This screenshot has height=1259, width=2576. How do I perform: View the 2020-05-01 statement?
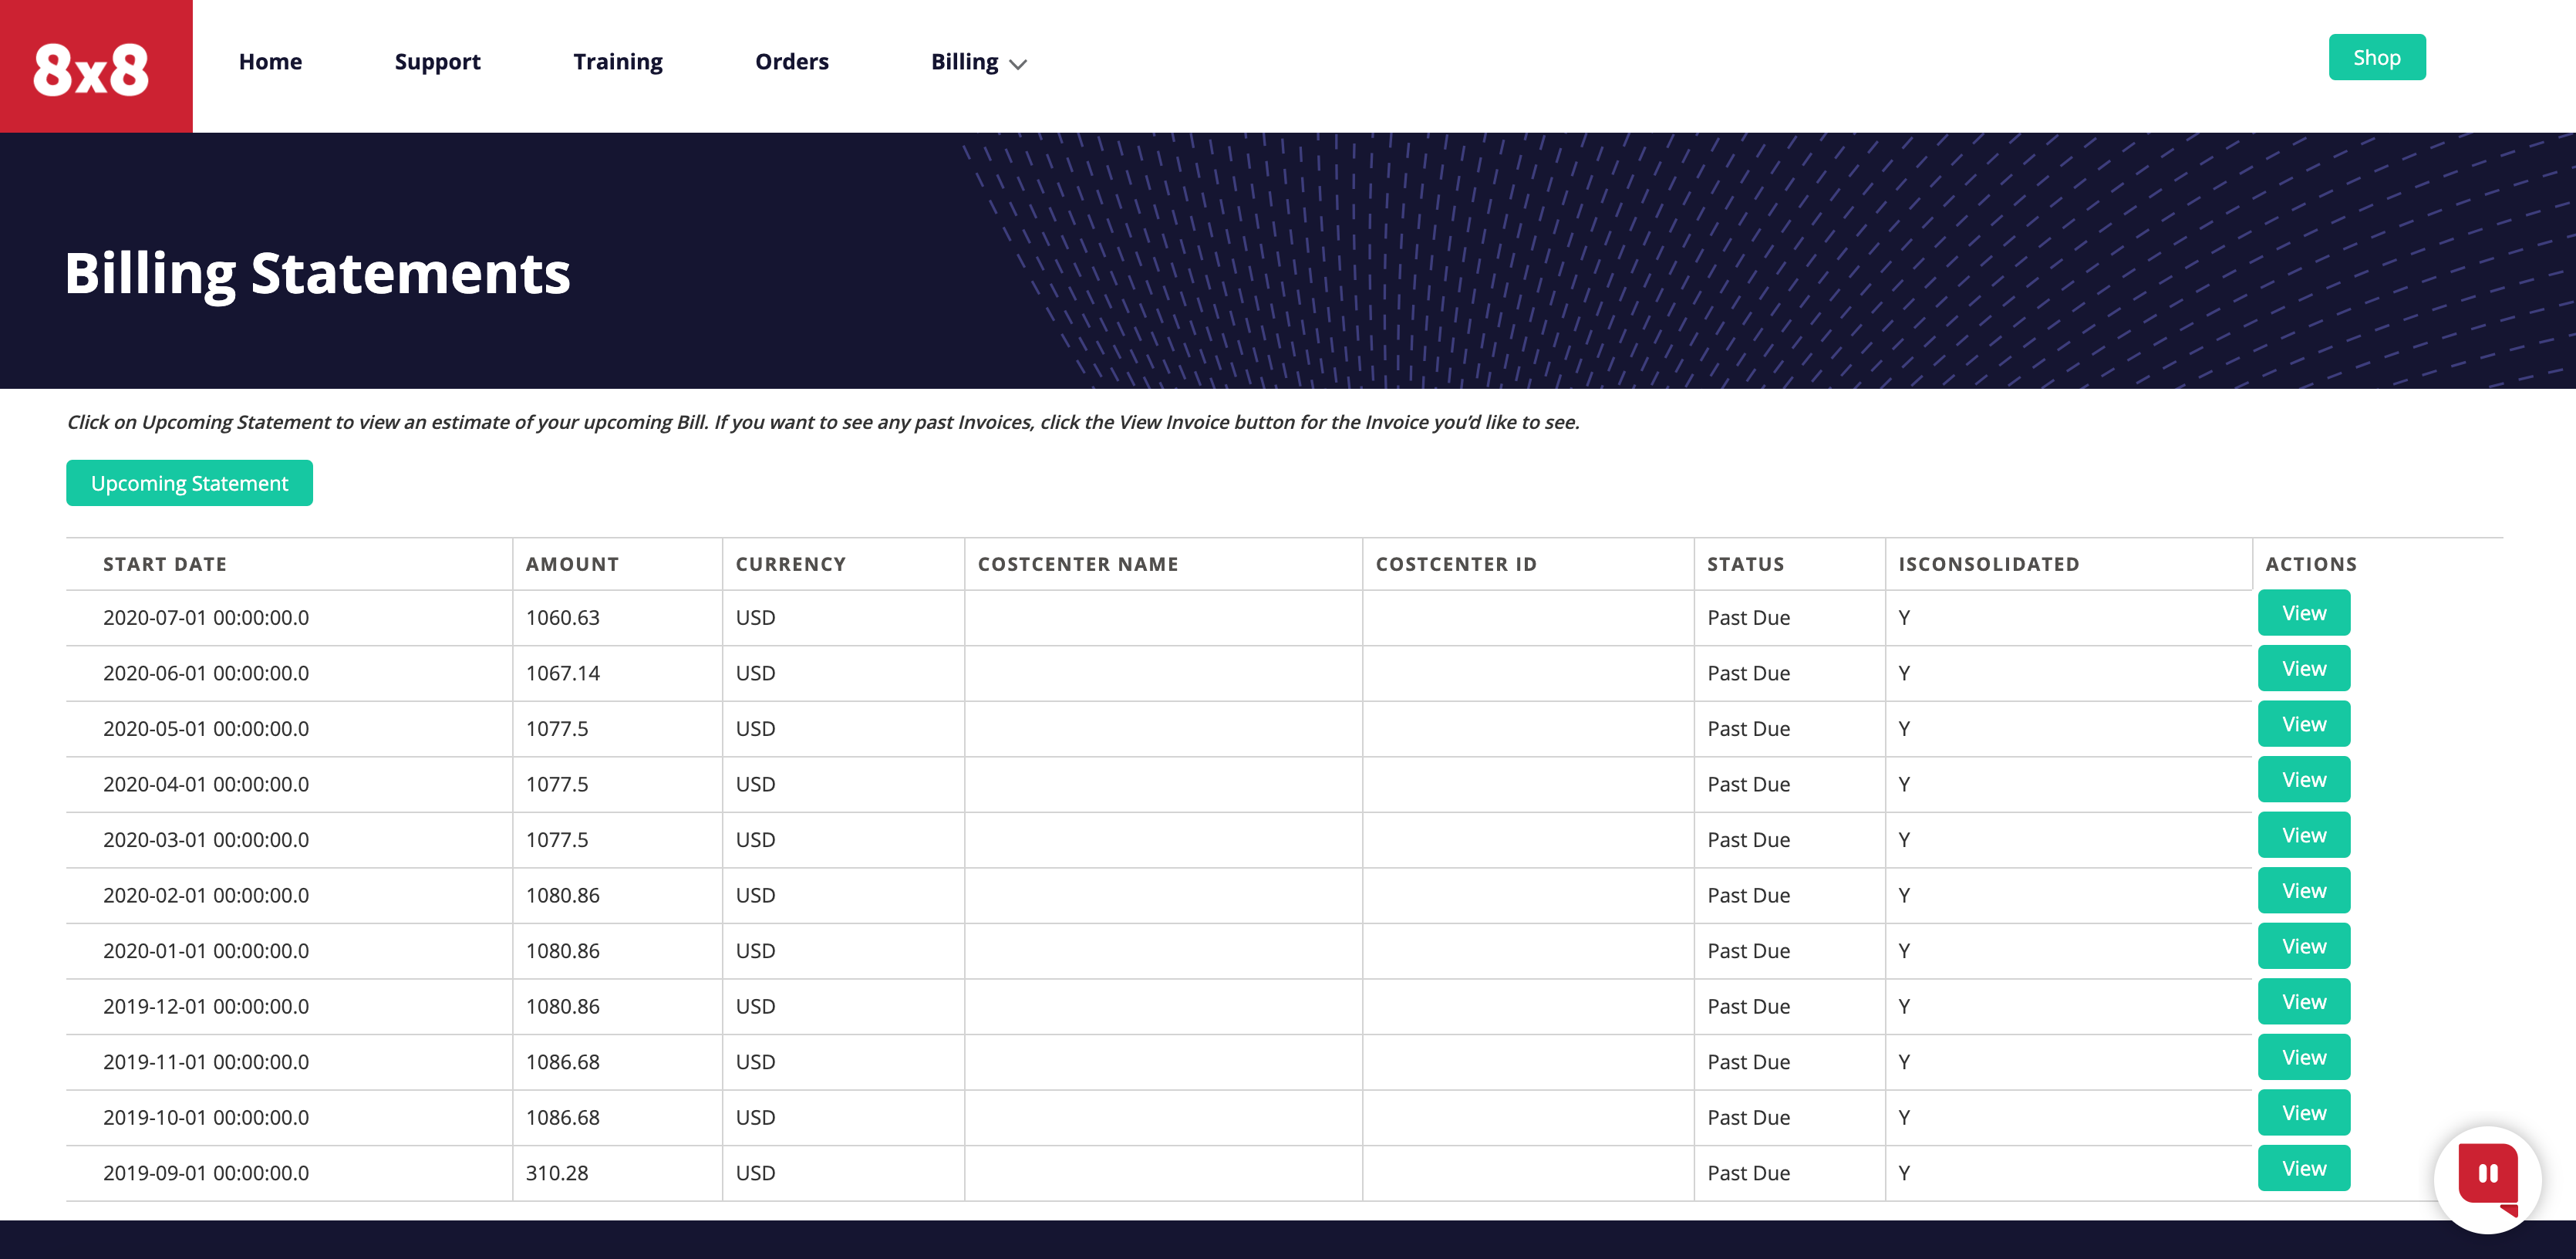tap(2304, 724)
